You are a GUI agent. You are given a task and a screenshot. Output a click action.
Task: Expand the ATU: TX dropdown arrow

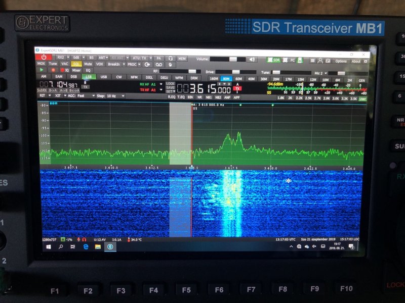point(151,58)
